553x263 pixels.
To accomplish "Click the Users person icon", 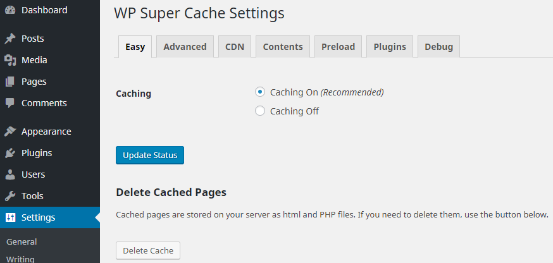I will pyautogui.click(x=10, y=174).
